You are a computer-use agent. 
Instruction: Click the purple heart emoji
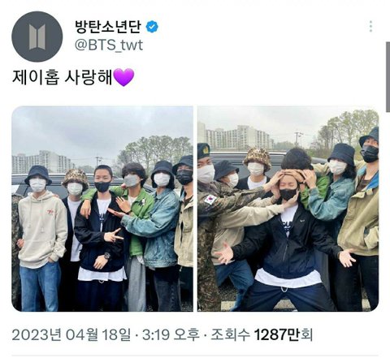(x=123, y=77)
